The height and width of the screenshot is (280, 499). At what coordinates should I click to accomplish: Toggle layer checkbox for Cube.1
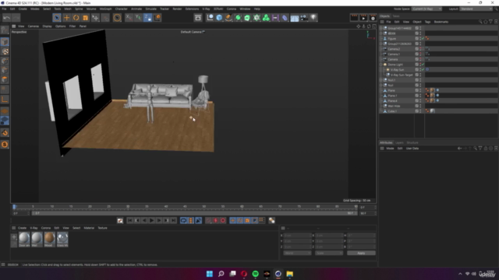(416, 111)
